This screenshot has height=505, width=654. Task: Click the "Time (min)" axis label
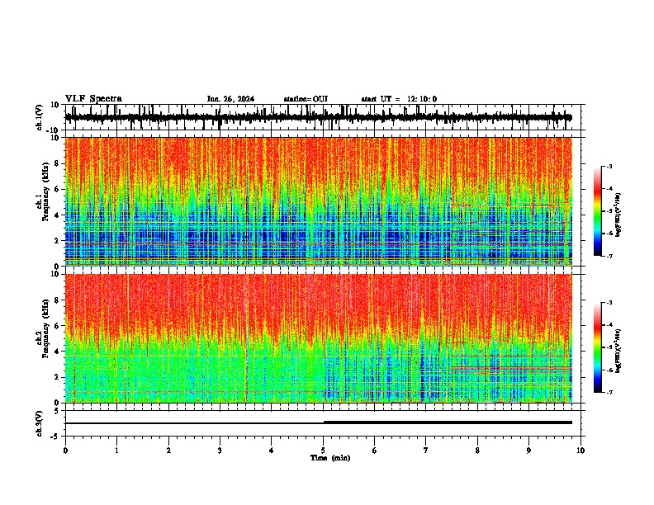click(330, 458)
